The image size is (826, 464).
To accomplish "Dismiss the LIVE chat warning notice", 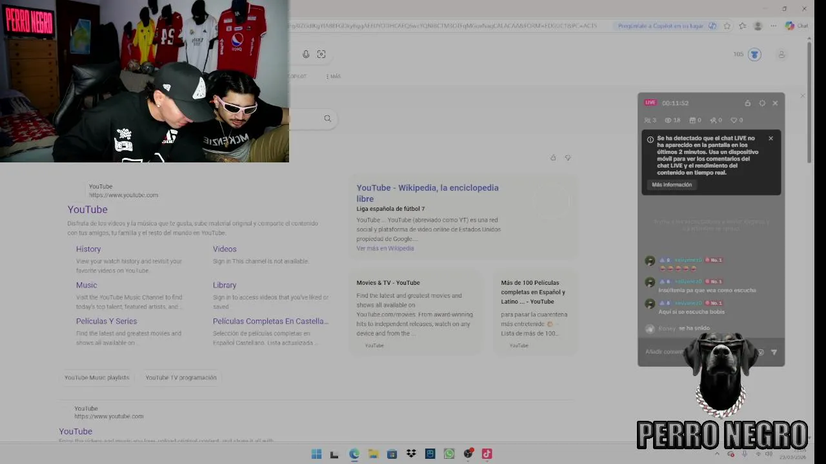I will coord(771,138).
